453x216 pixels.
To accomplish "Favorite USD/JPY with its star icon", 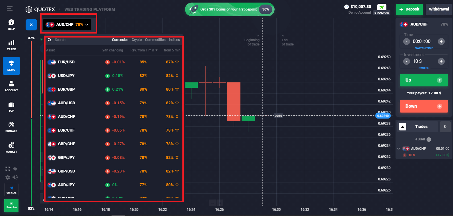I will click(177, 75).
